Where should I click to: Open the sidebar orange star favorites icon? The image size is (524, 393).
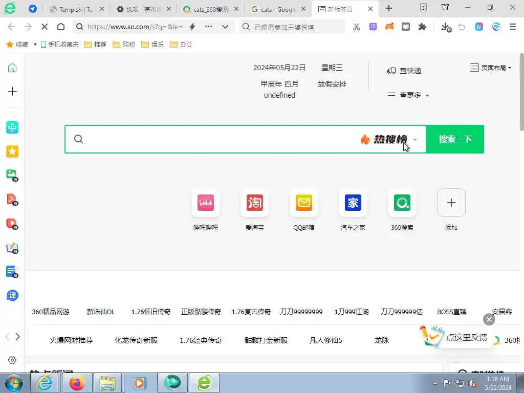tap(12, 151)
